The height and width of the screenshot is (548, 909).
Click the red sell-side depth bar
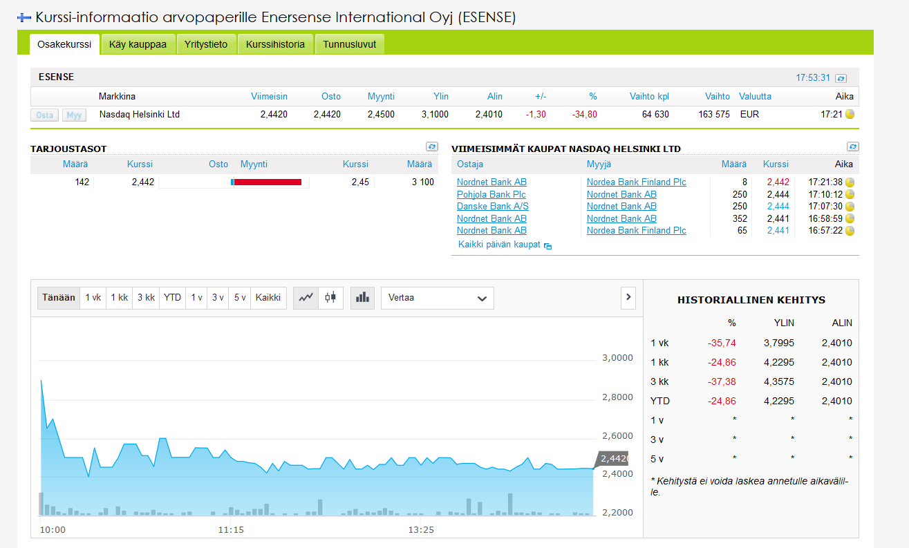coord(268,182)
